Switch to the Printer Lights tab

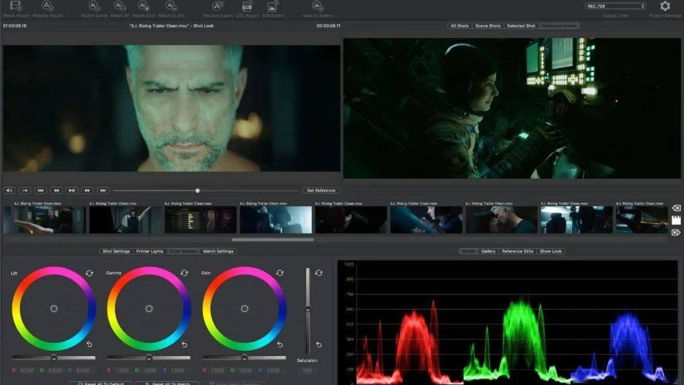pyautogui.click(x=149, y=251)
